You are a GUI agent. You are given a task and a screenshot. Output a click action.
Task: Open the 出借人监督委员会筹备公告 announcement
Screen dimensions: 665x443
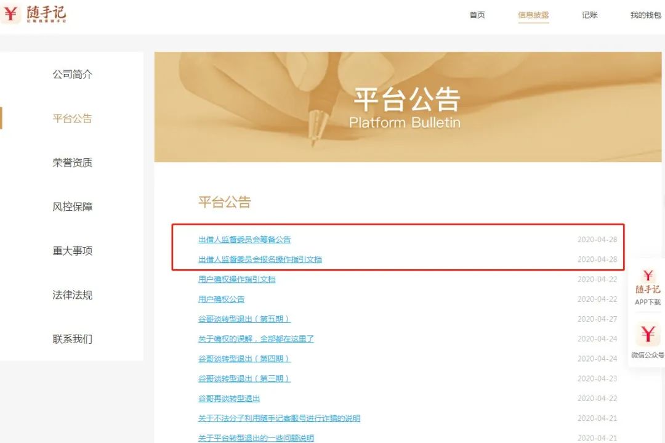click(x=246, y=240)
